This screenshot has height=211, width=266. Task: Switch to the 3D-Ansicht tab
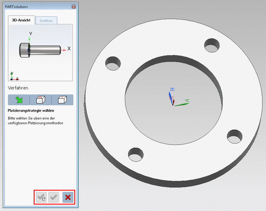pos(21,20)
